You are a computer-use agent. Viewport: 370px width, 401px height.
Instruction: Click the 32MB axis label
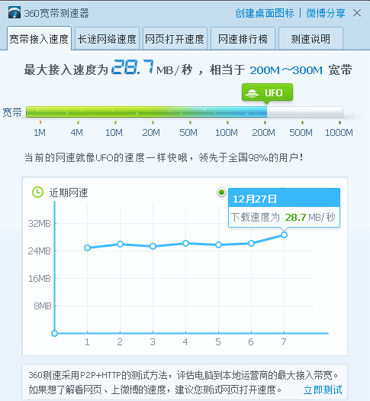click(x=40, y=224)
